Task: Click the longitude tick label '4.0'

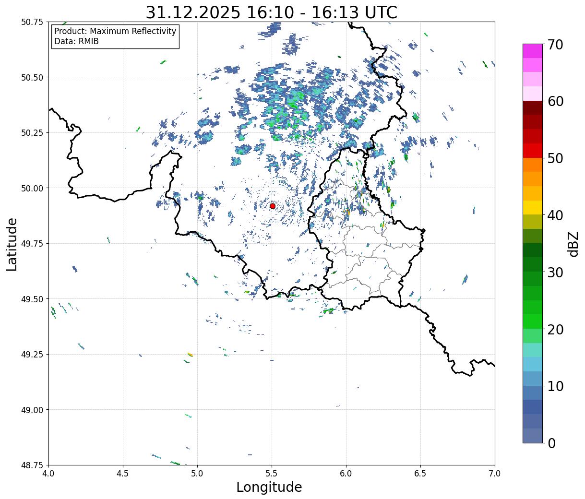Action: click(x=48, y=474)
